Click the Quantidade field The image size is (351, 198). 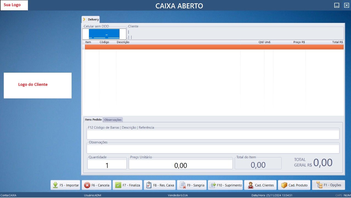(107, 165)
